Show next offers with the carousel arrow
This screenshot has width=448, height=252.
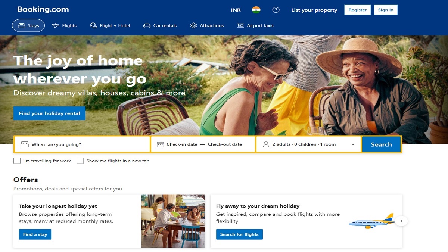401,221
